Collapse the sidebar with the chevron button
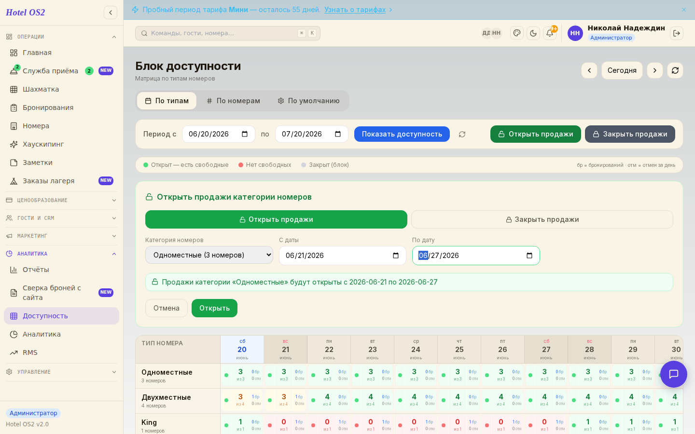Image resolution: width=695 pixels, height=434 pixels. click(x=111, y=13)
